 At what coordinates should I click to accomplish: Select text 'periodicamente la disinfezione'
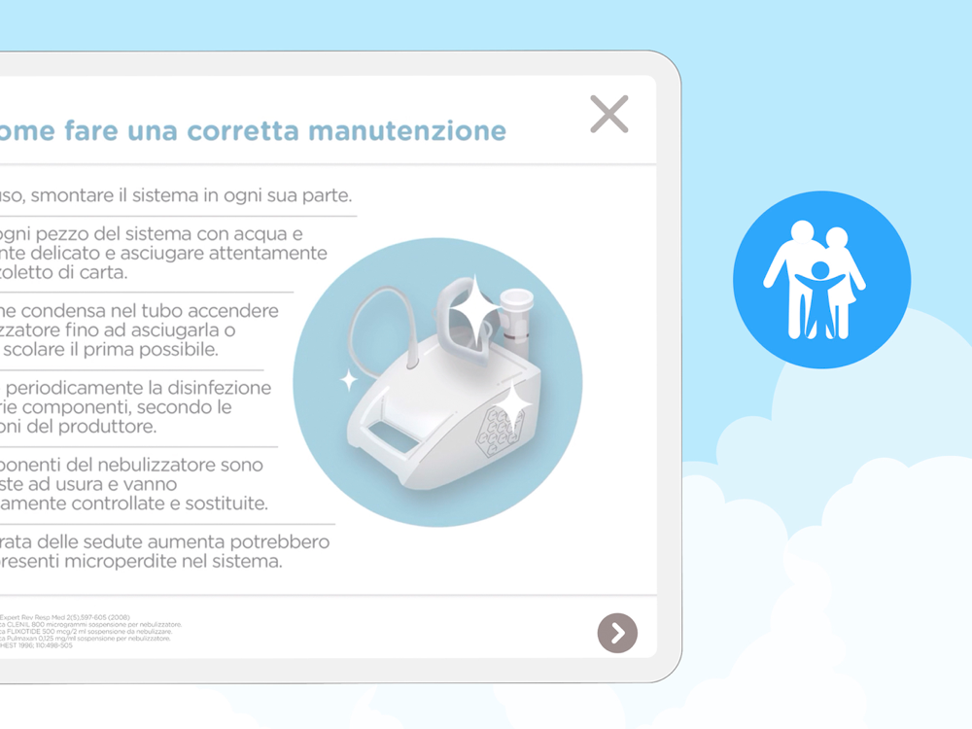pyautogui.click(x=138, y=388)
